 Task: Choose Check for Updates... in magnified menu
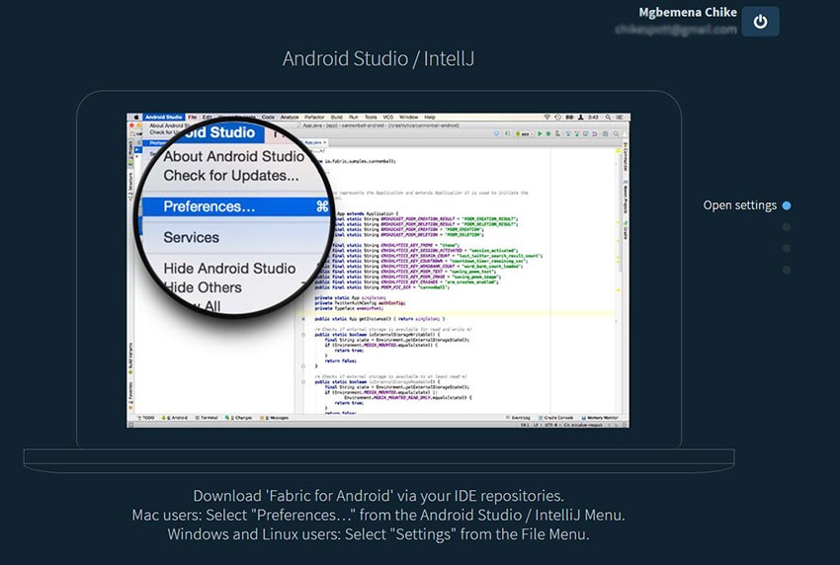[x=231, y=176]
